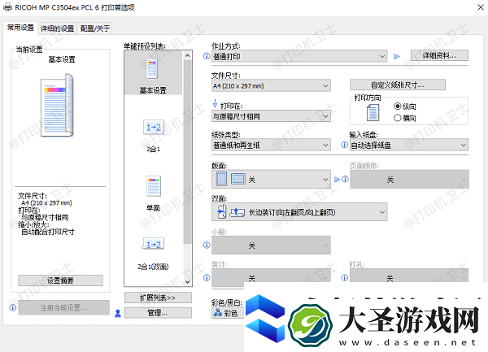Open the 小册 dropdown

(x=271, y=245)
